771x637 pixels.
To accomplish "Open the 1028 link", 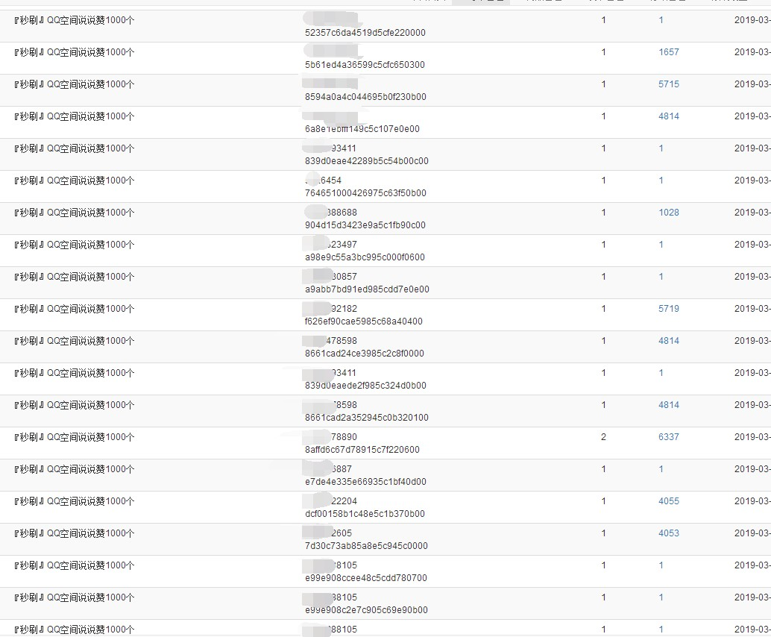I will tap(668, 213).
